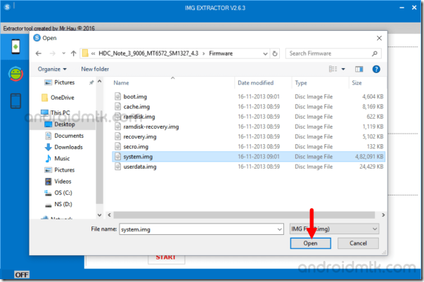
Task: Select pinned Pictures in quick access
Action: tap(65, 82)
